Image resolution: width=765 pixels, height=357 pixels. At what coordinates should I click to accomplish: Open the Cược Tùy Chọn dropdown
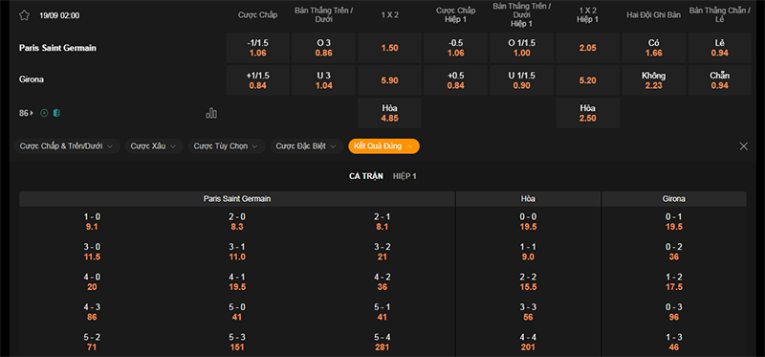(227, 146)
